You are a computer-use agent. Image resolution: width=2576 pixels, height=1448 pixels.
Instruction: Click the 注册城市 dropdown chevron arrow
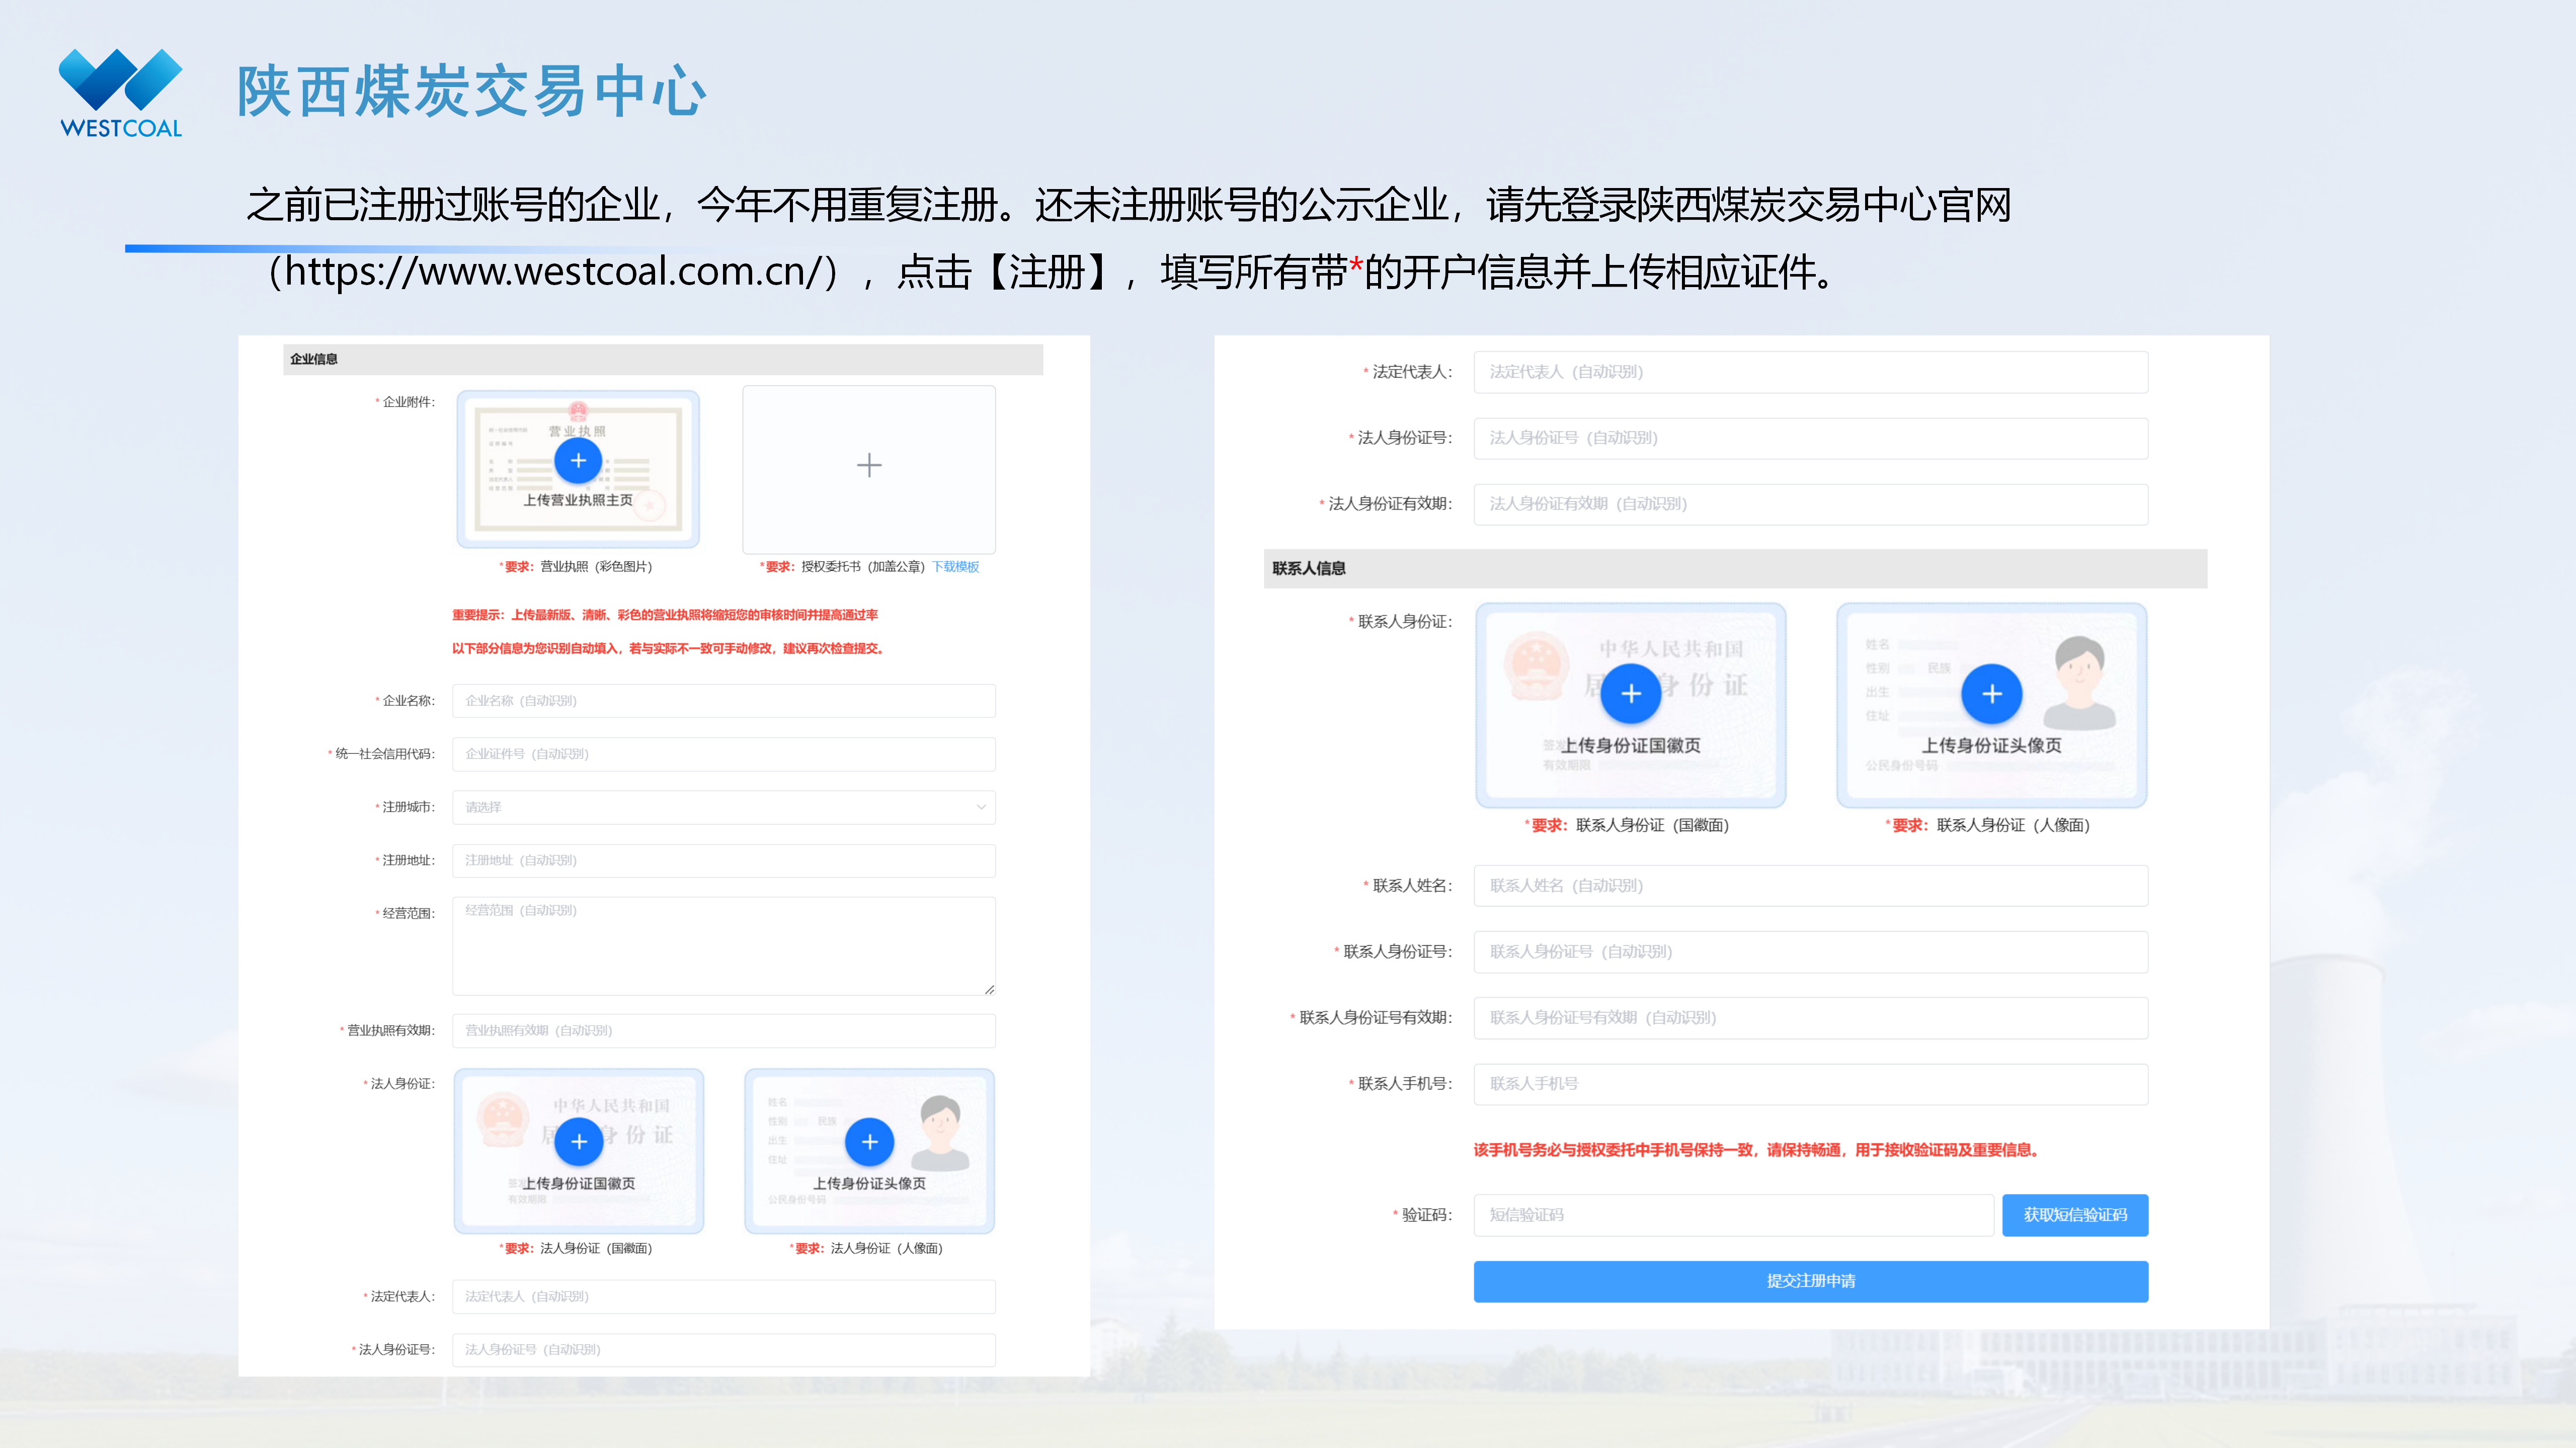coord(981,807)
